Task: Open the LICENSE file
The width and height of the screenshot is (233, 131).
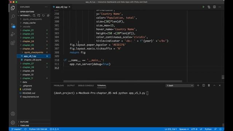Action: pos(27,90)
